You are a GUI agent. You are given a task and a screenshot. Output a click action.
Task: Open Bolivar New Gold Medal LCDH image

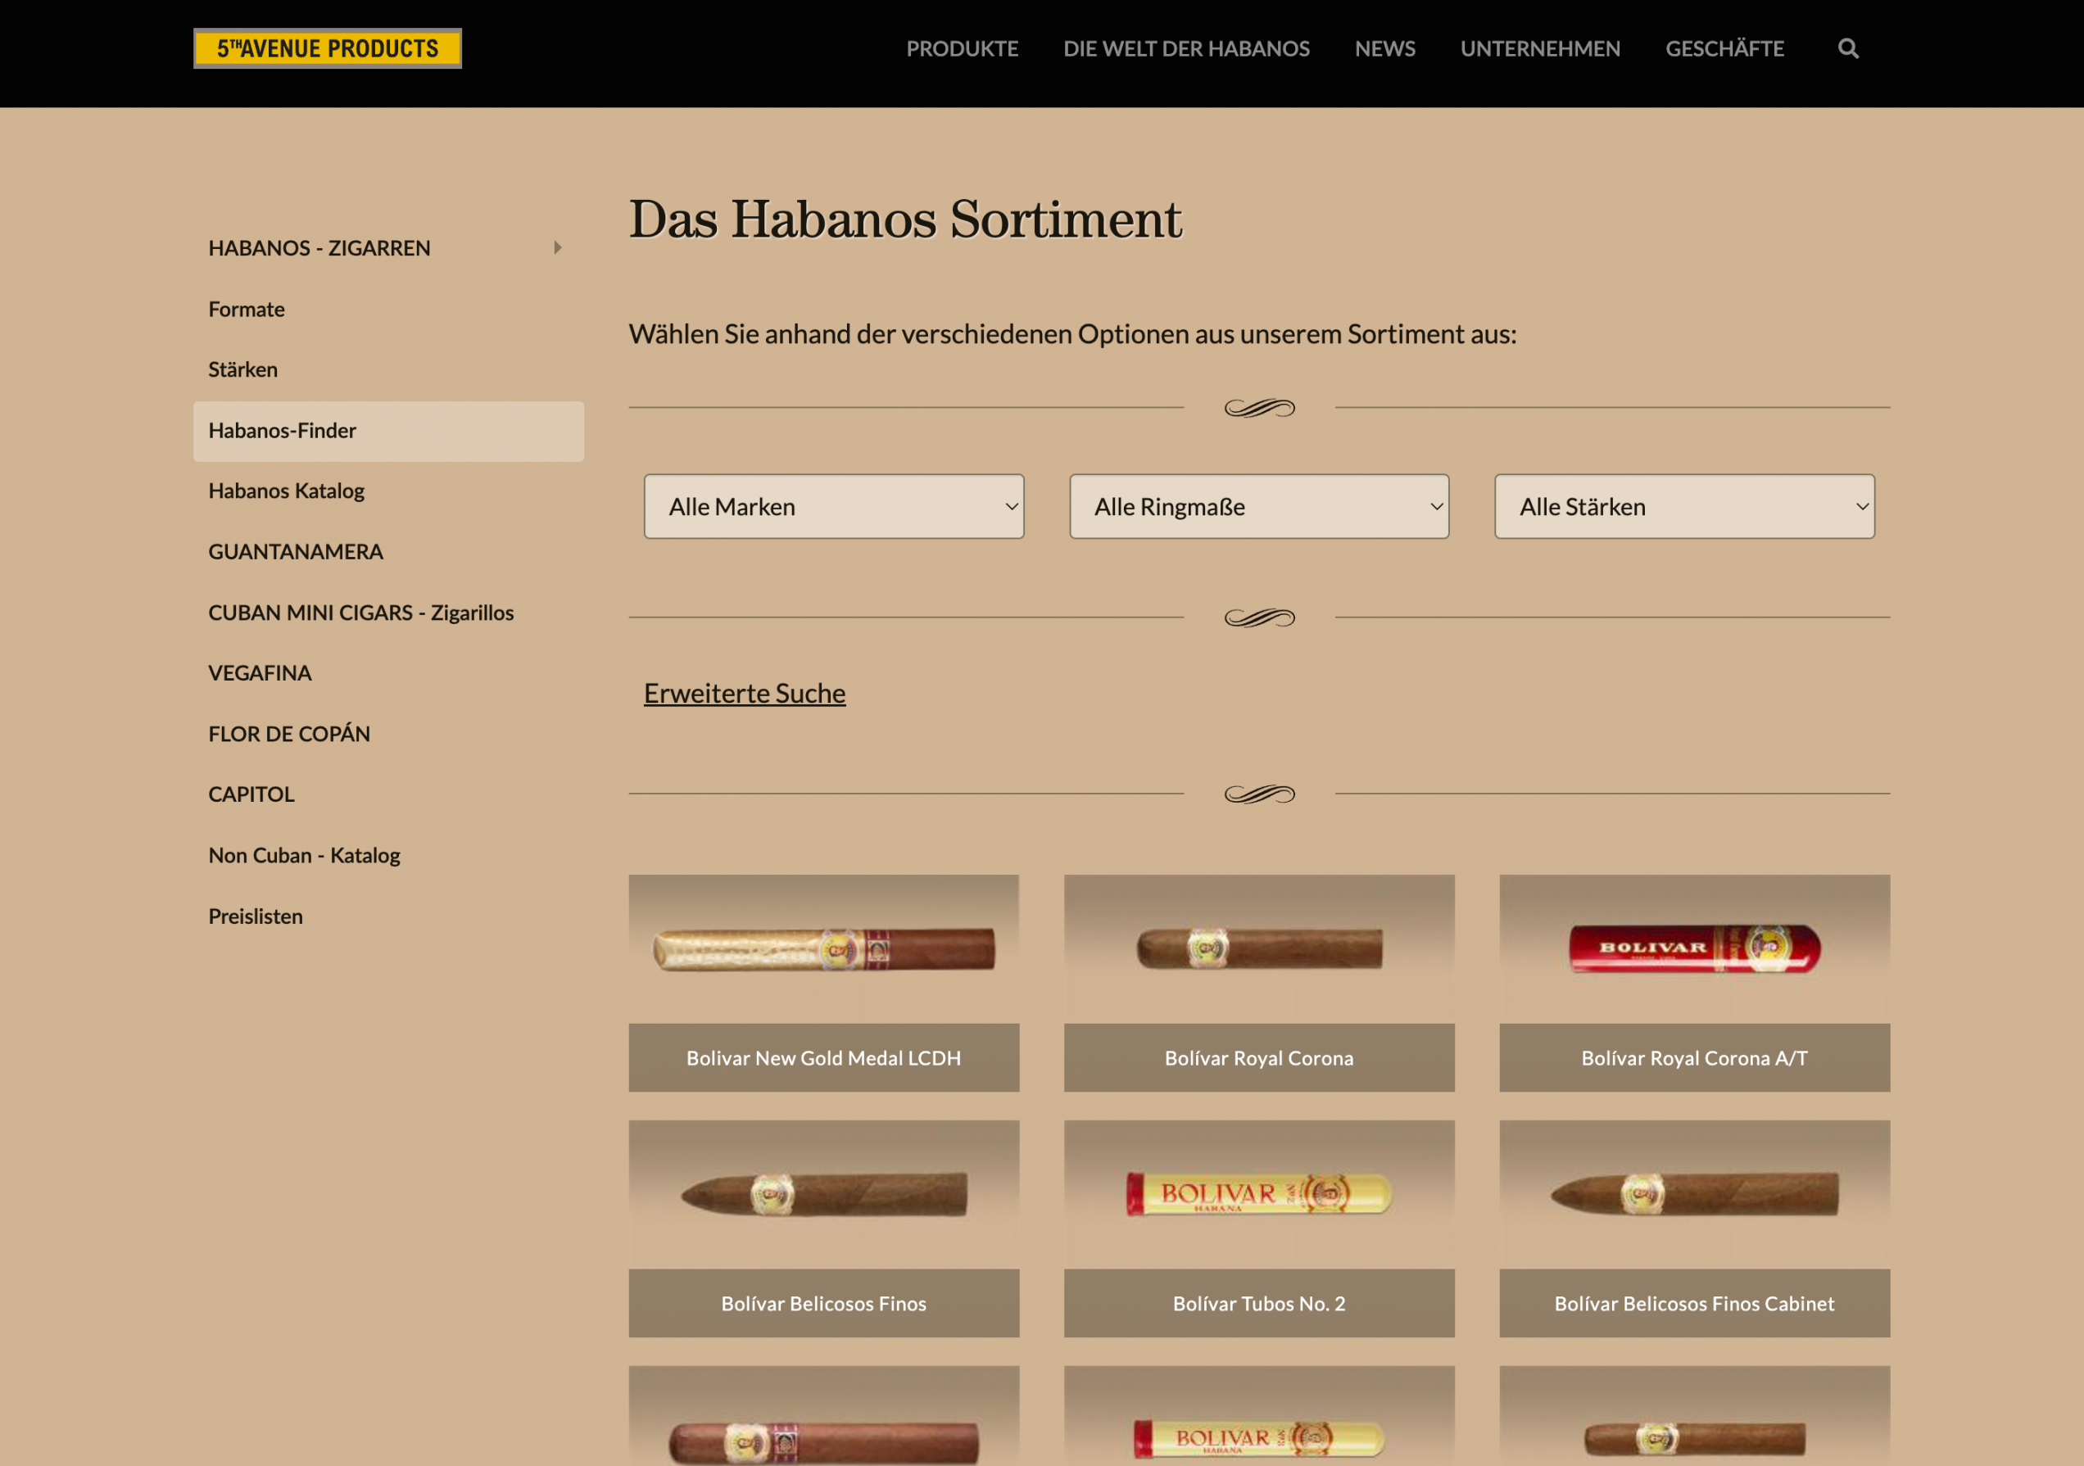point(823,949)
